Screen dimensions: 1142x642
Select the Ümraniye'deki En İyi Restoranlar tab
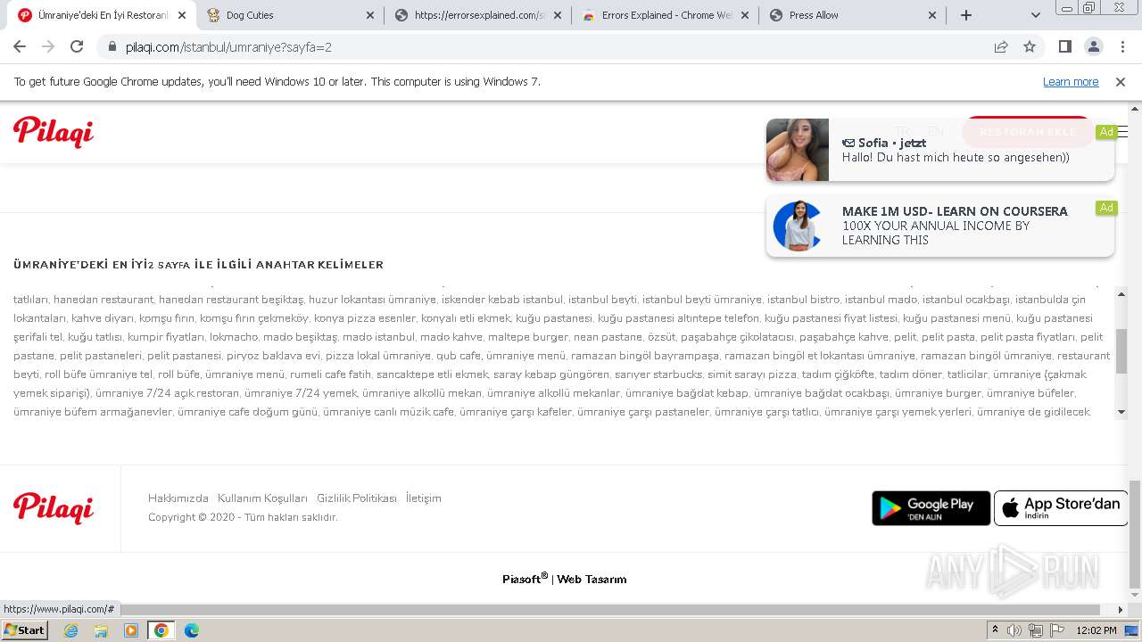tap(103, 15)
